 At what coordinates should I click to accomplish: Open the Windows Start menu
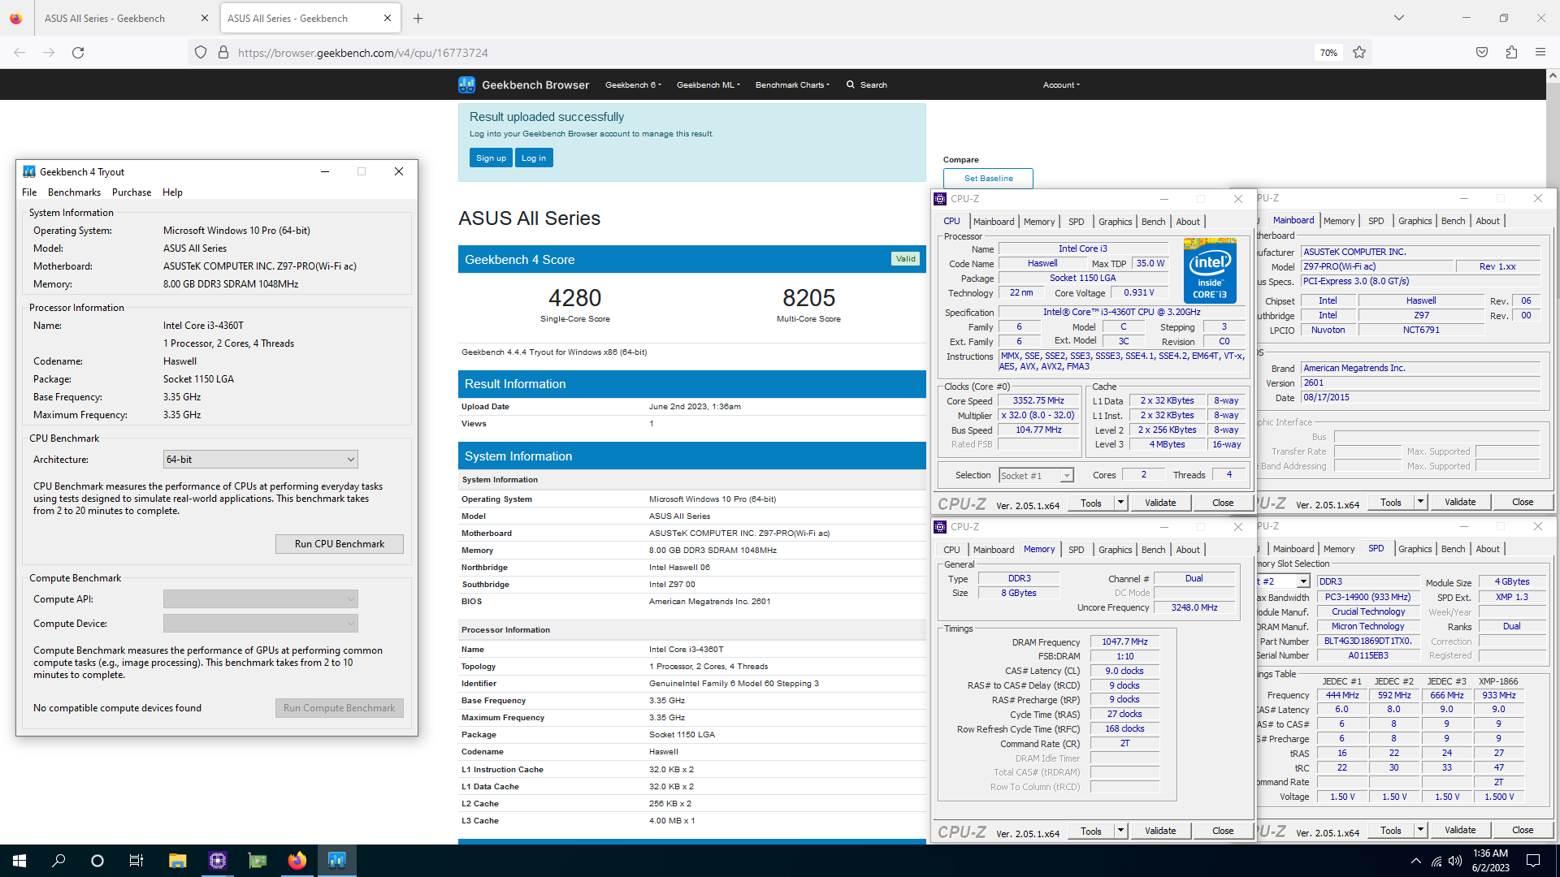[19, 861]
